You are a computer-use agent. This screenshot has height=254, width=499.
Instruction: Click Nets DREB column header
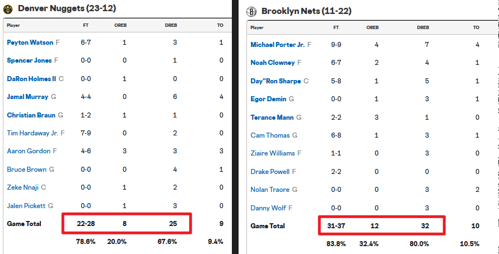tap(423, 27)
